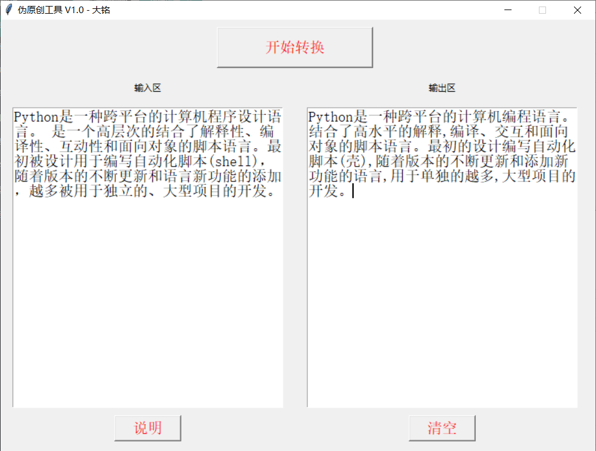Open the 说明 instructions button
Image resolution: width=596 pixels, height=451 pixels.
point(148,428)
